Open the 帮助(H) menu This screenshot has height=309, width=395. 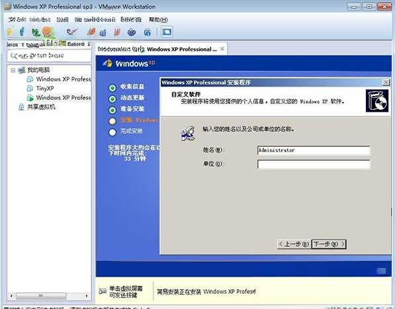click(x=158, y=19)
